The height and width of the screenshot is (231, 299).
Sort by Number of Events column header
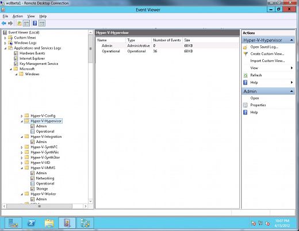(x=167, y=40)
